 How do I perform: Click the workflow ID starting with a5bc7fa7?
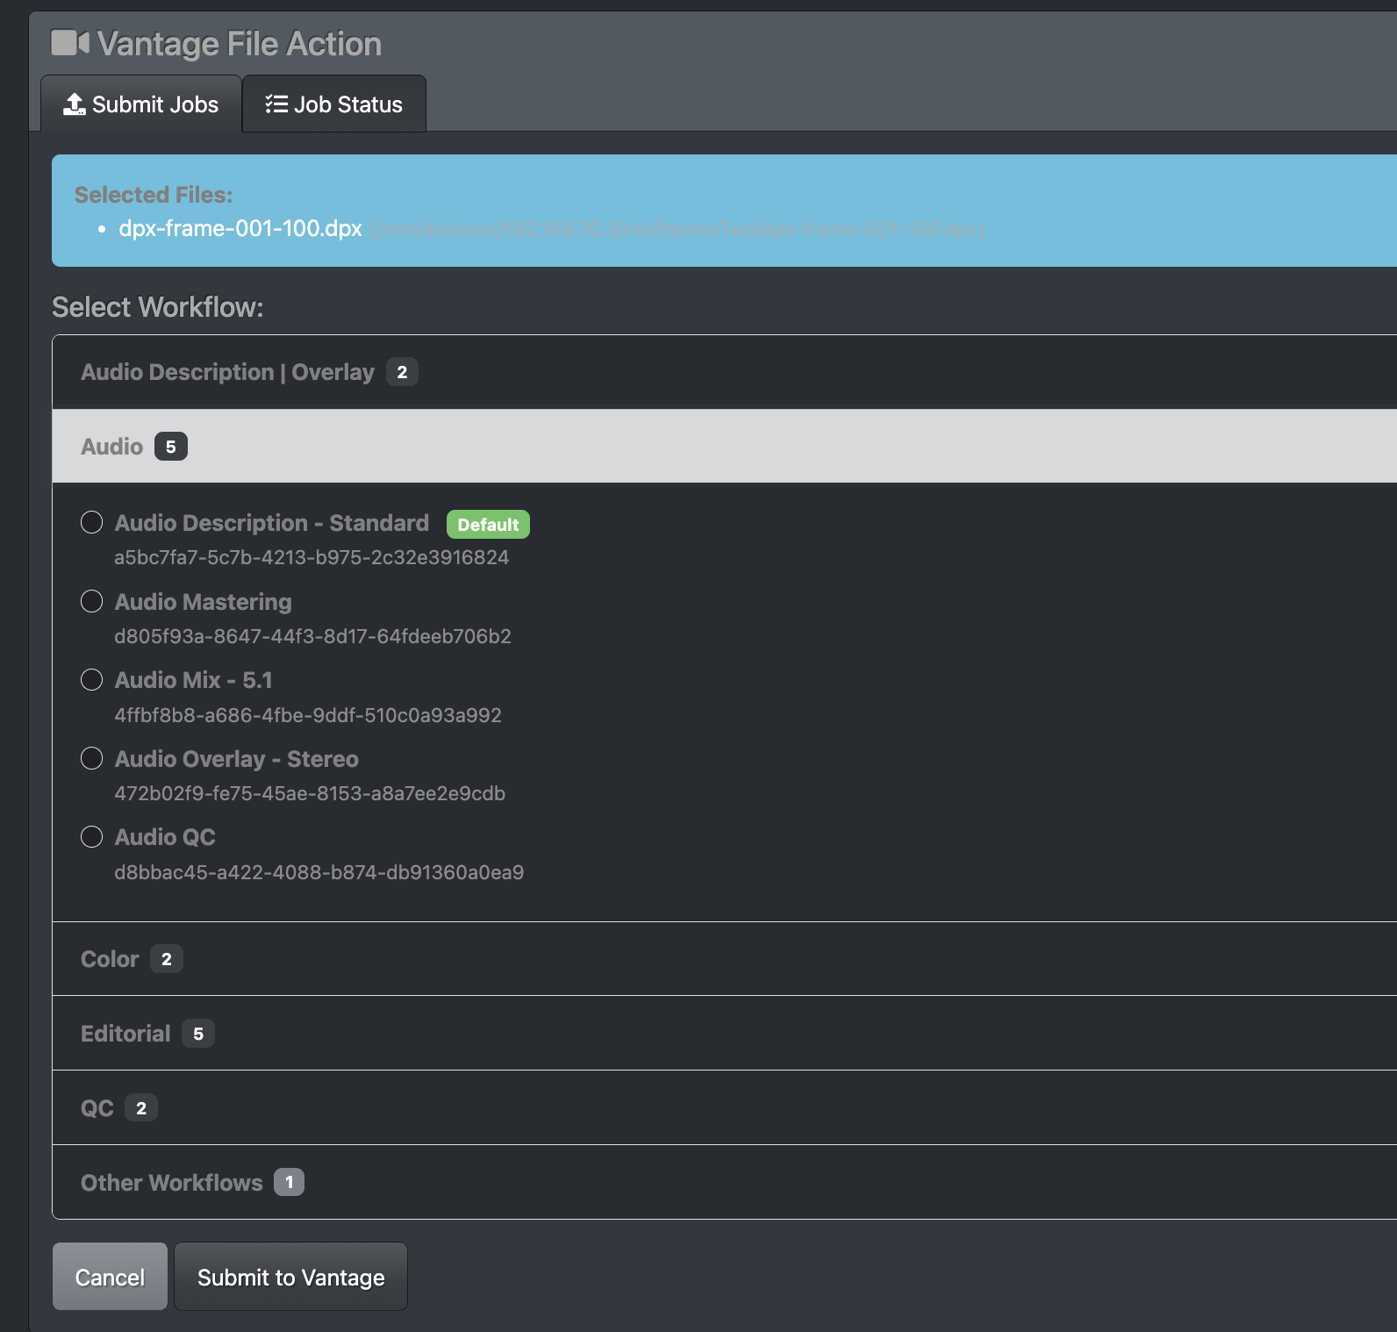pyautogui.click(x=312, y=557)
